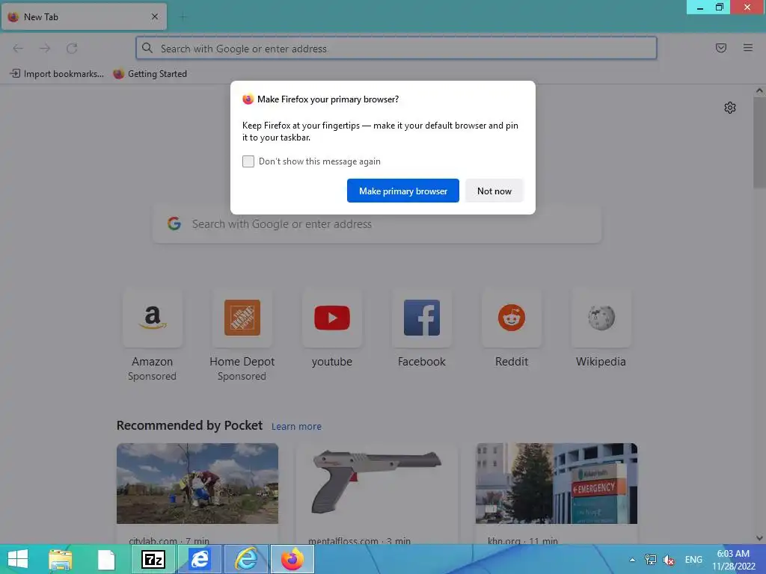Image resolution: width=766 pixels, height=574 pixels.
Task: Click the ENG language indicator
Action: (693, 560)
